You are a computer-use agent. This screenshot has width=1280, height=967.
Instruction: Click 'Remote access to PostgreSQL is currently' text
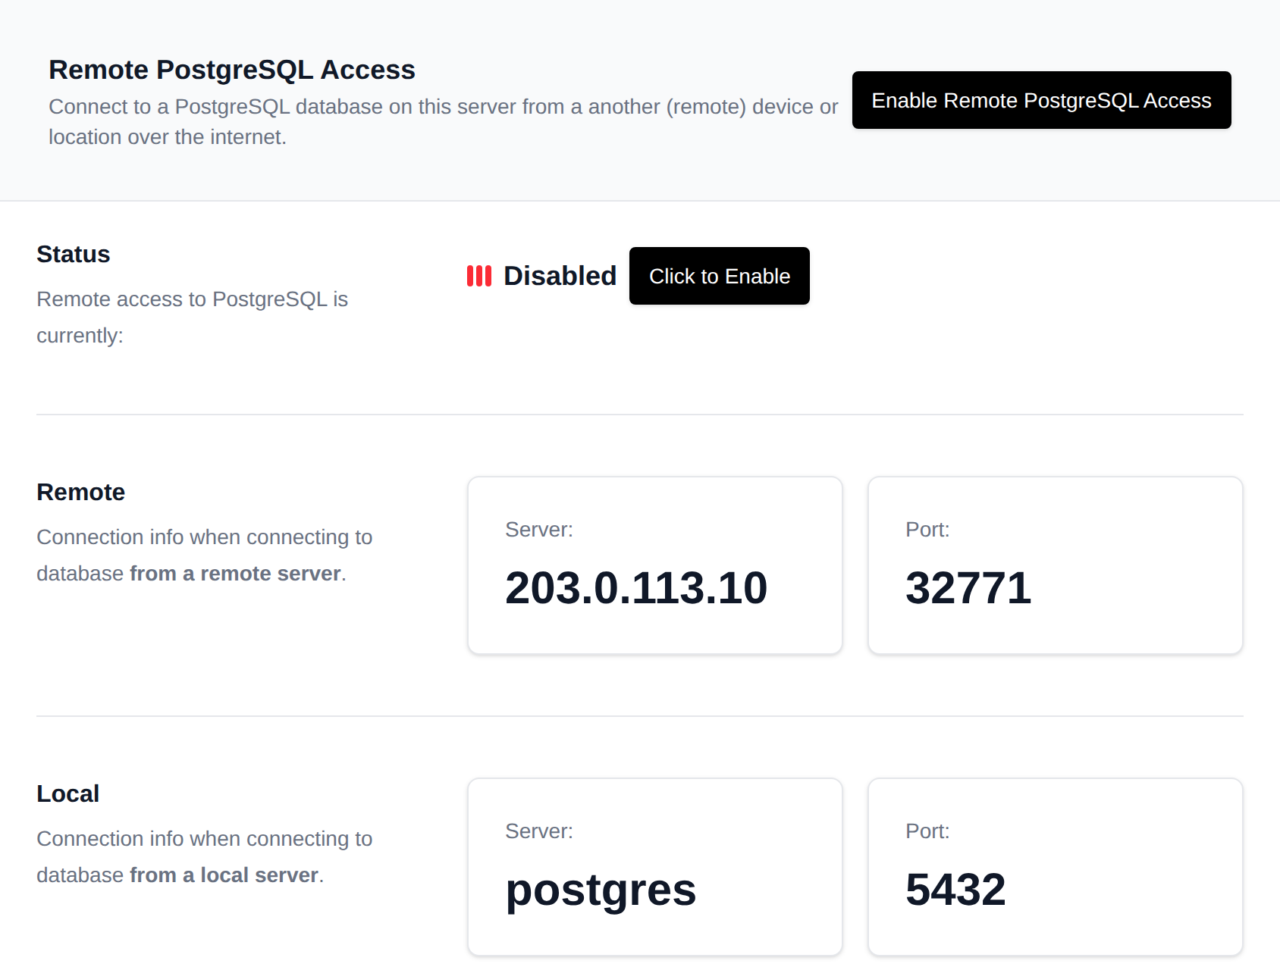point(192,318)
